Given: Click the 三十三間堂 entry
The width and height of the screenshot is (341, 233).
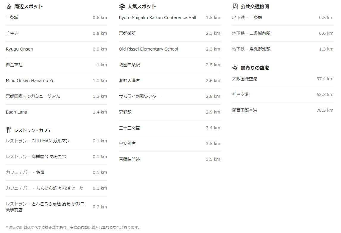Looking at the screenshot, I should 170,128.
